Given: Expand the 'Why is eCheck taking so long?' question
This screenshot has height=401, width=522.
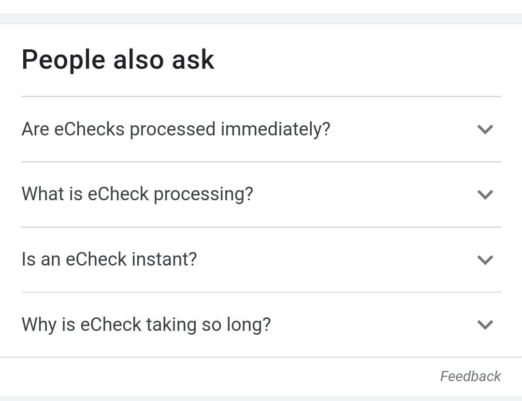Looking at the screenshot, I should [261, 325].
